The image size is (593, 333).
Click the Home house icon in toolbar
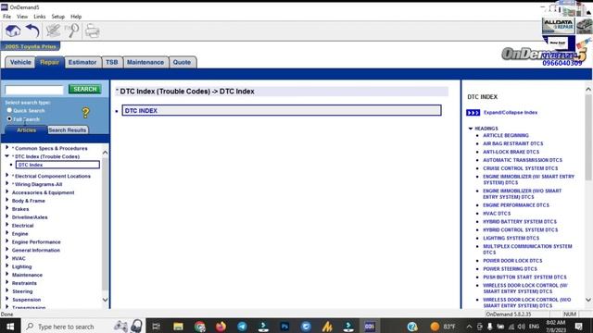pos(13,31)
